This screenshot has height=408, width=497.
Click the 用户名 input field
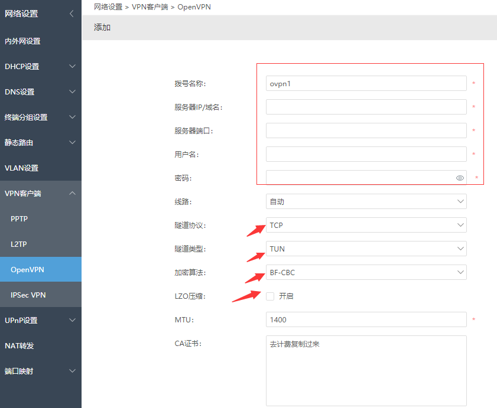pyautogui.click(x=366, y=154)
